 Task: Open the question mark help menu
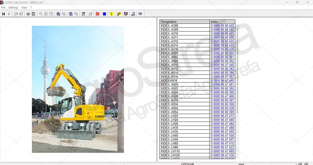pos(31,8)
